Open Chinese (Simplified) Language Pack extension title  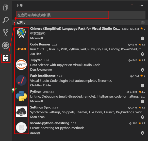75,29
